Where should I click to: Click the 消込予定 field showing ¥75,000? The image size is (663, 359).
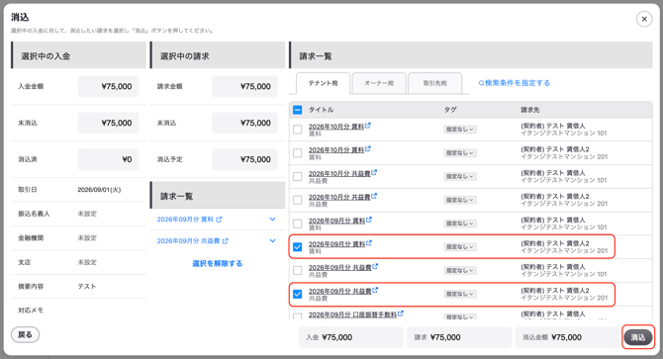click(244, 159)
